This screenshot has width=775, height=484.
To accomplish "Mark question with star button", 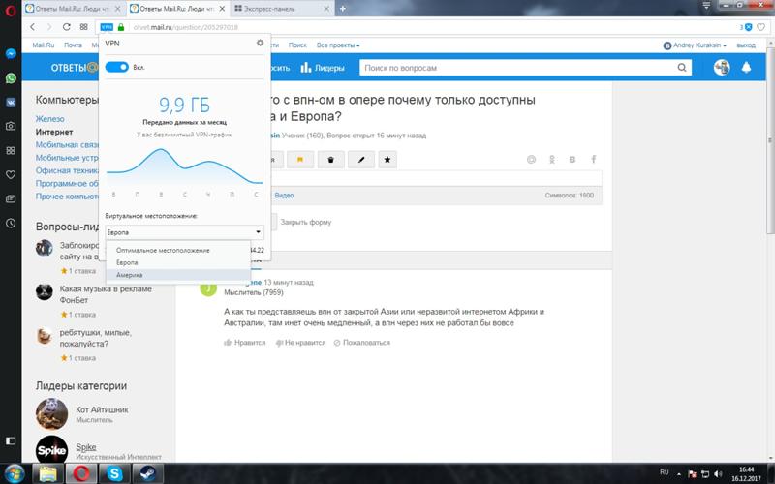I will click(x=387, y=160).
